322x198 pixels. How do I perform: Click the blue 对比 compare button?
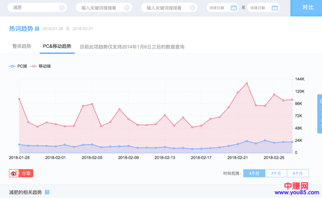tap(308, 8)
